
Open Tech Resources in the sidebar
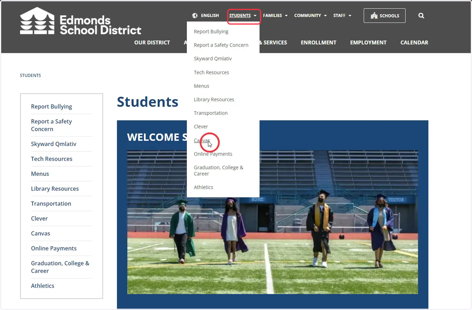[52, 159]
